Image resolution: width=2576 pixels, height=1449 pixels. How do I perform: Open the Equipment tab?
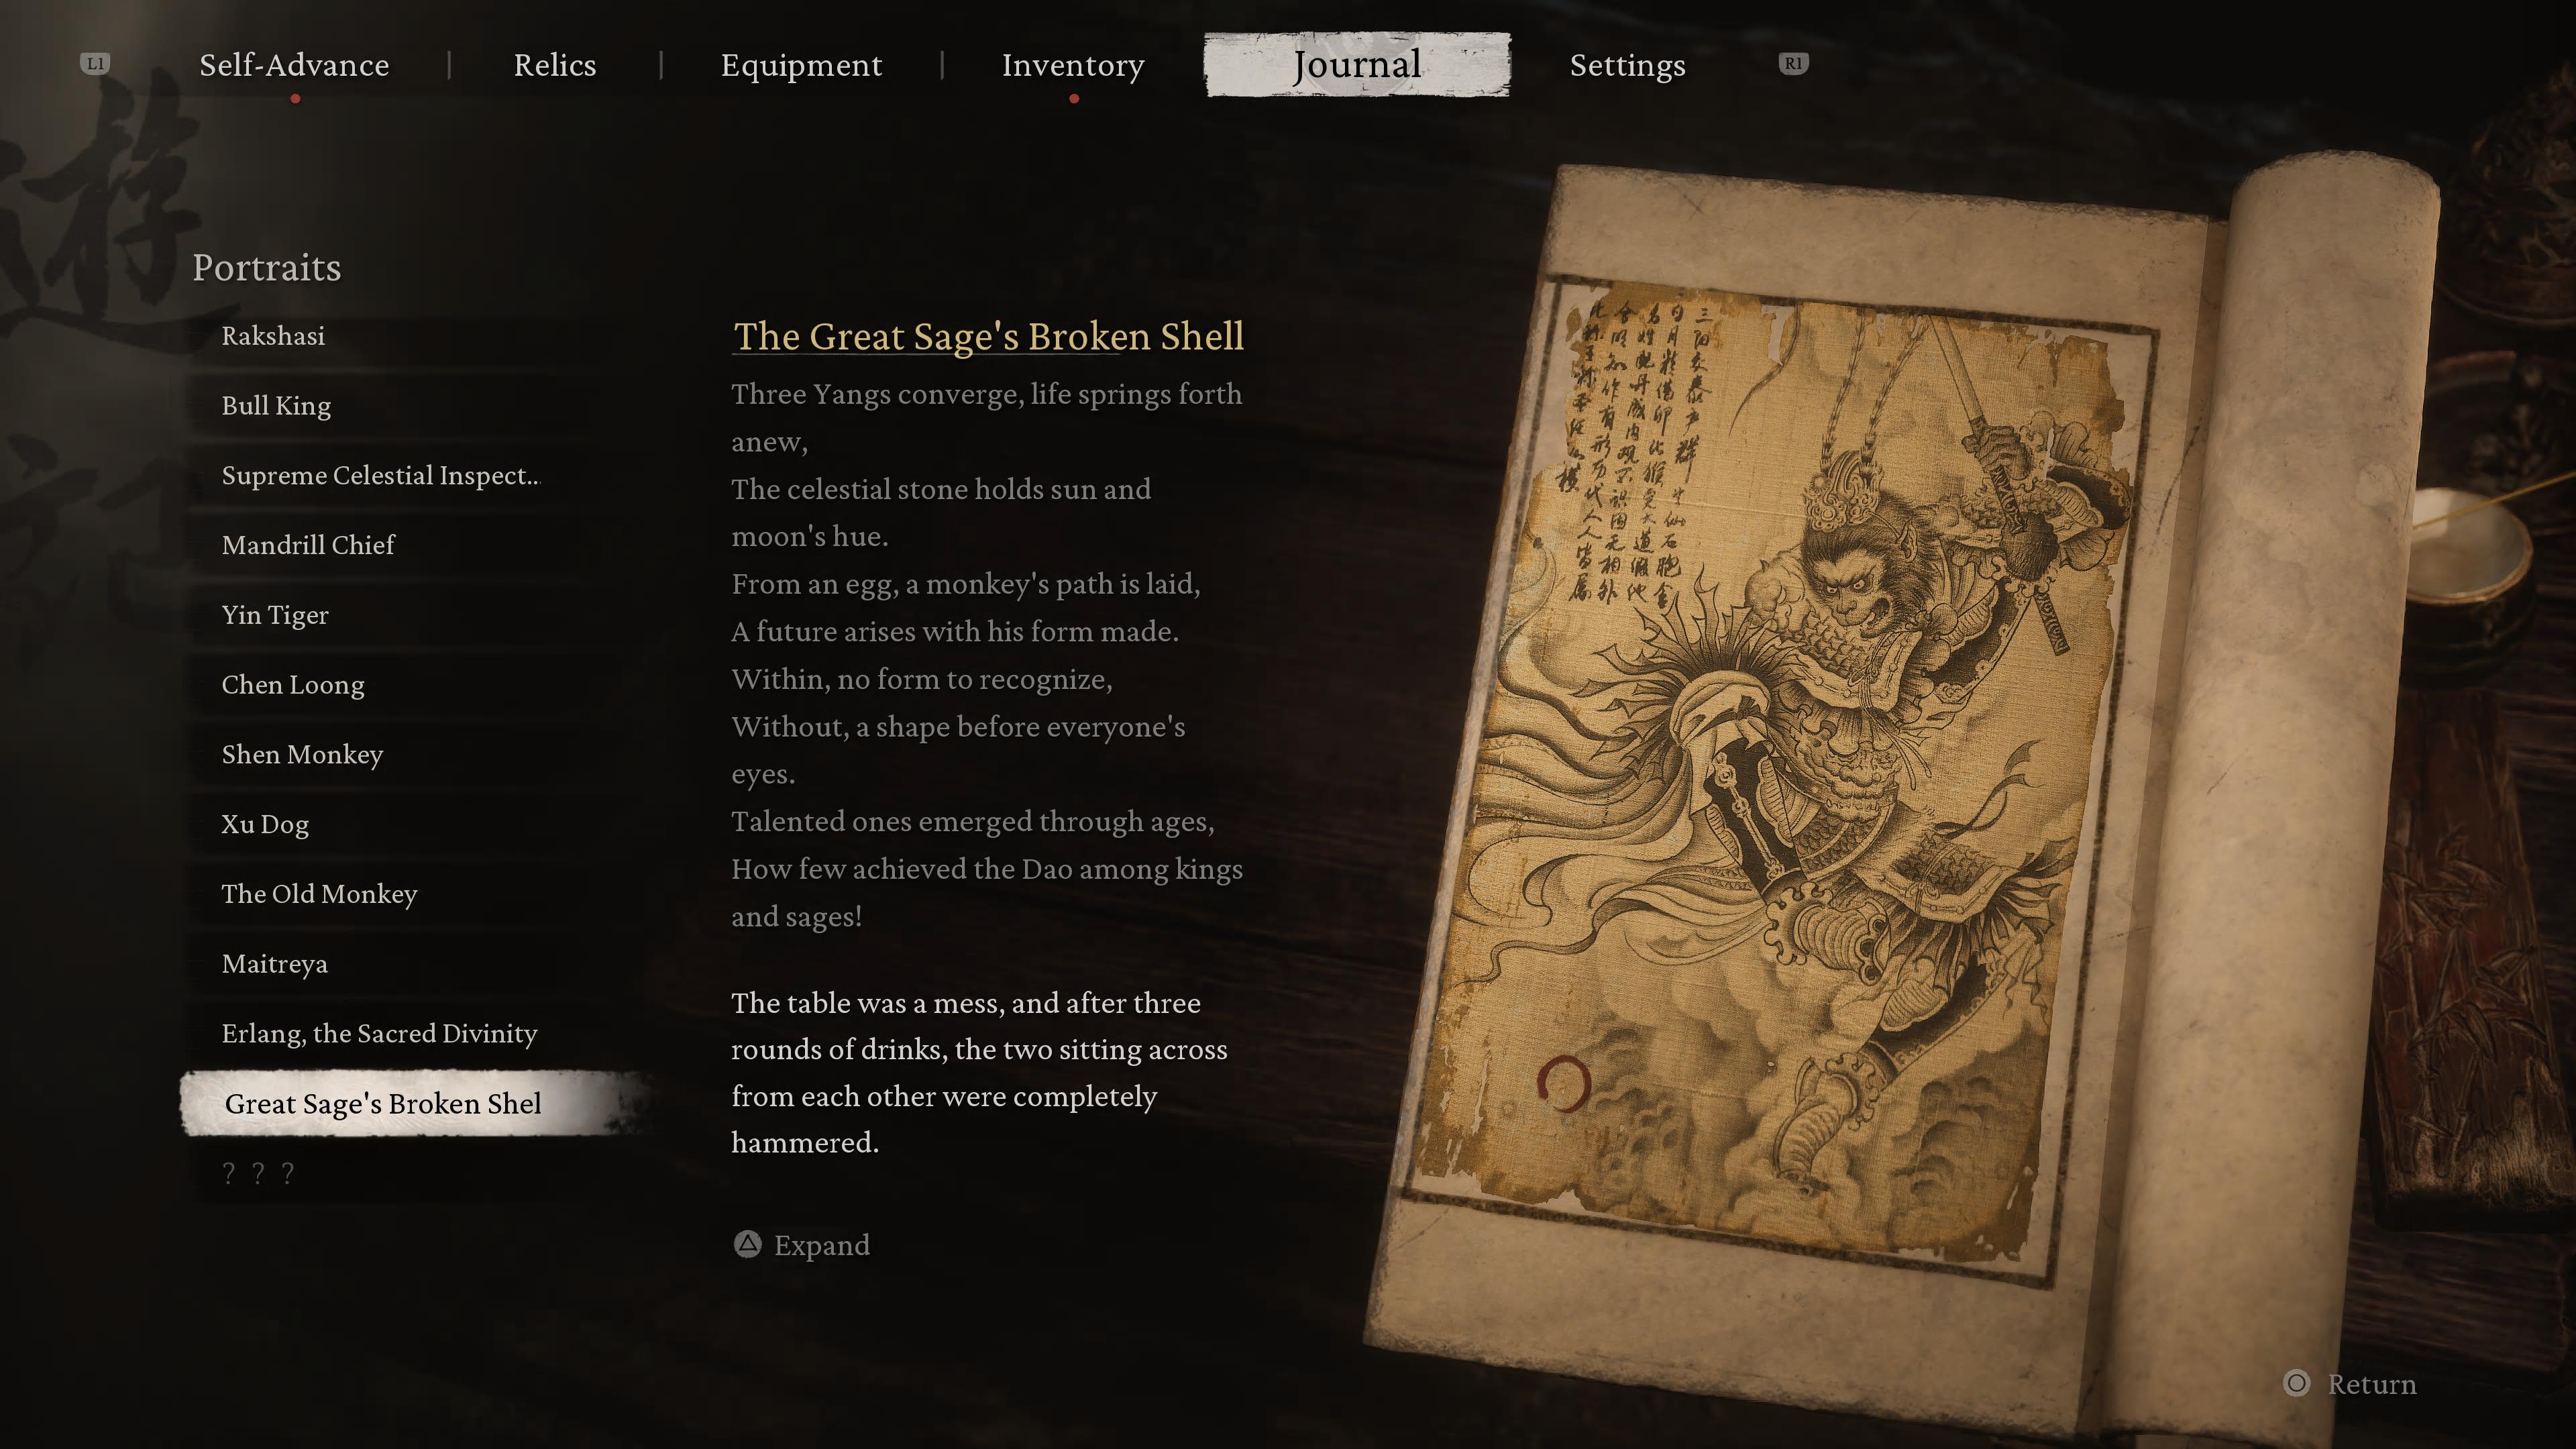tap(801, 65)
